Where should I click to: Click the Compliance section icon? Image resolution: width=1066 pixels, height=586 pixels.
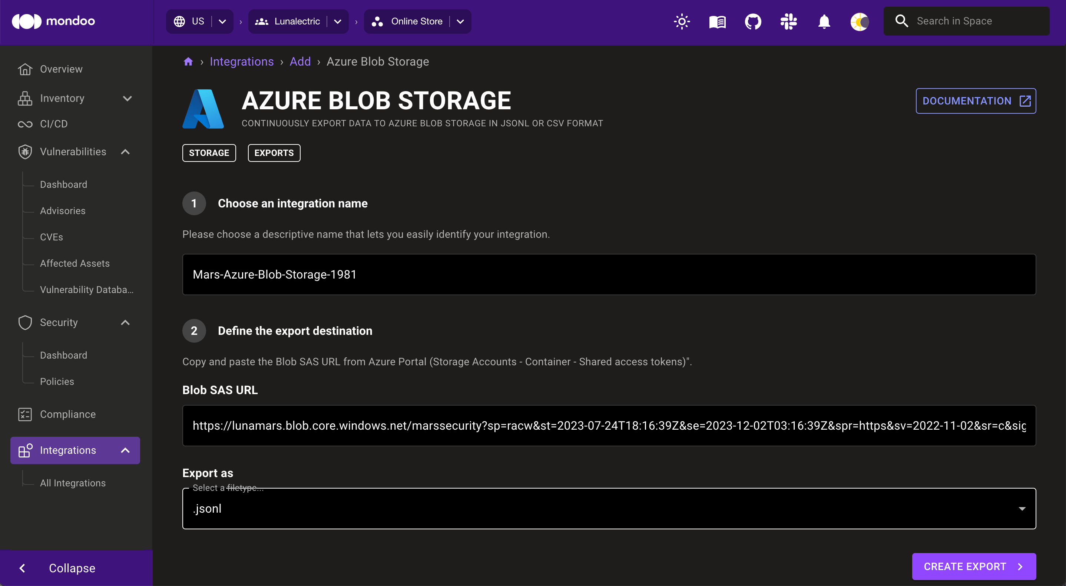[25, 413]
